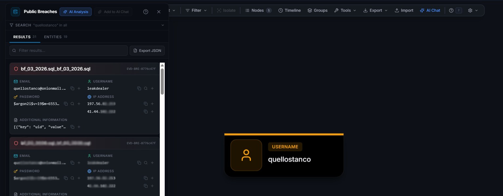Click the EVD-BRE-8776c47f ID on first card
Screen dimensions: 503x196
(x=141, y=69)
